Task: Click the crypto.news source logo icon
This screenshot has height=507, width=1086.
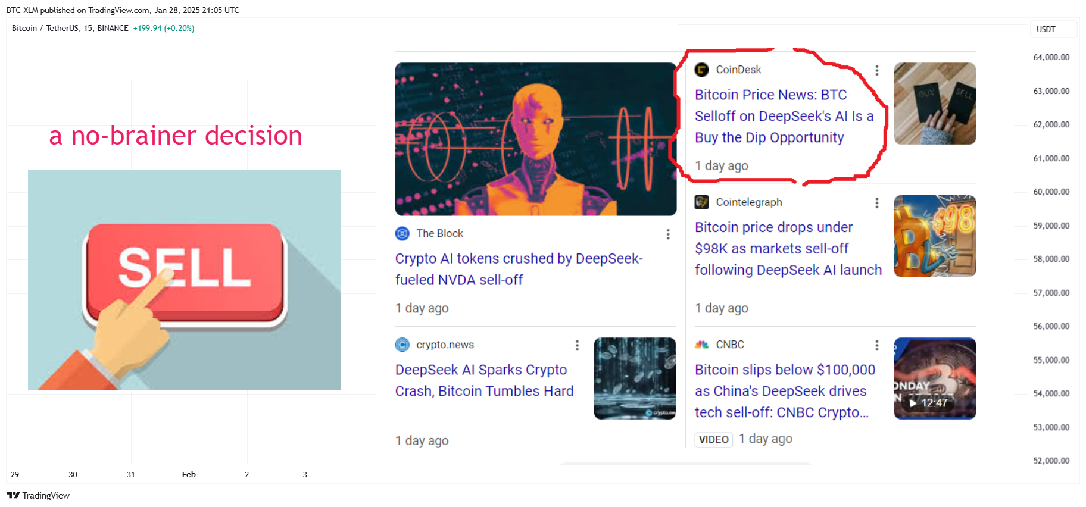Action: click(x=402, y=345)
